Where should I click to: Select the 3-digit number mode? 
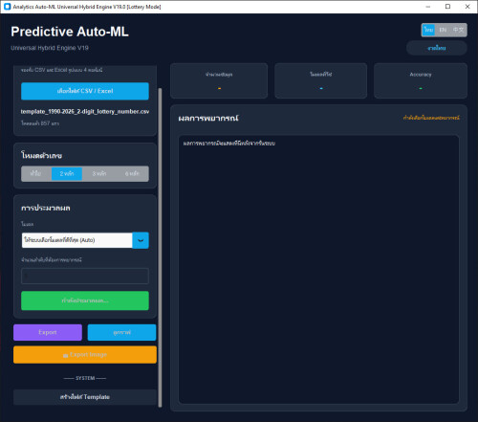point(99,173)
